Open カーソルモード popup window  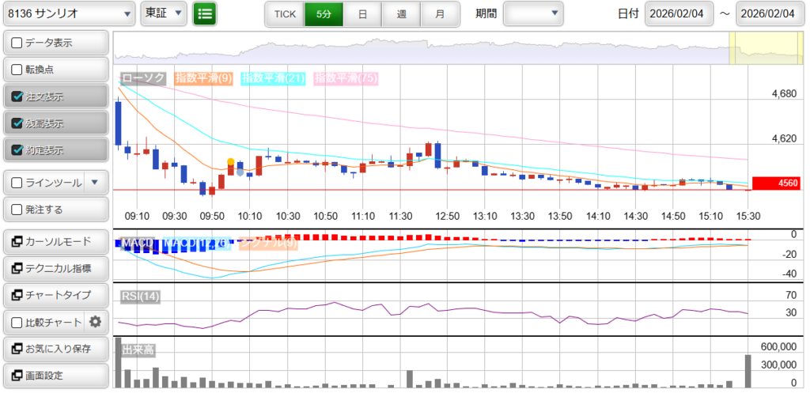pyautogui.click(x=55, y=241)
